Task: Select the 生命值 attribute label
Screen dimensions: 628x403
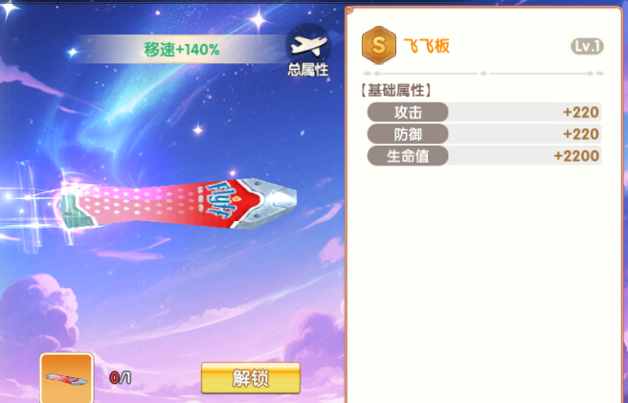Action: click(408, 156)
